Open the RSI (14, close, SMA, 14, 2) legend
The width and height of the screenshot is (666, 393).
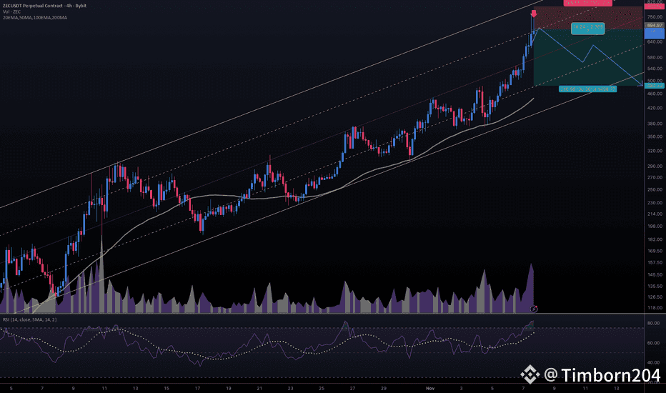[x=30, y=319]
